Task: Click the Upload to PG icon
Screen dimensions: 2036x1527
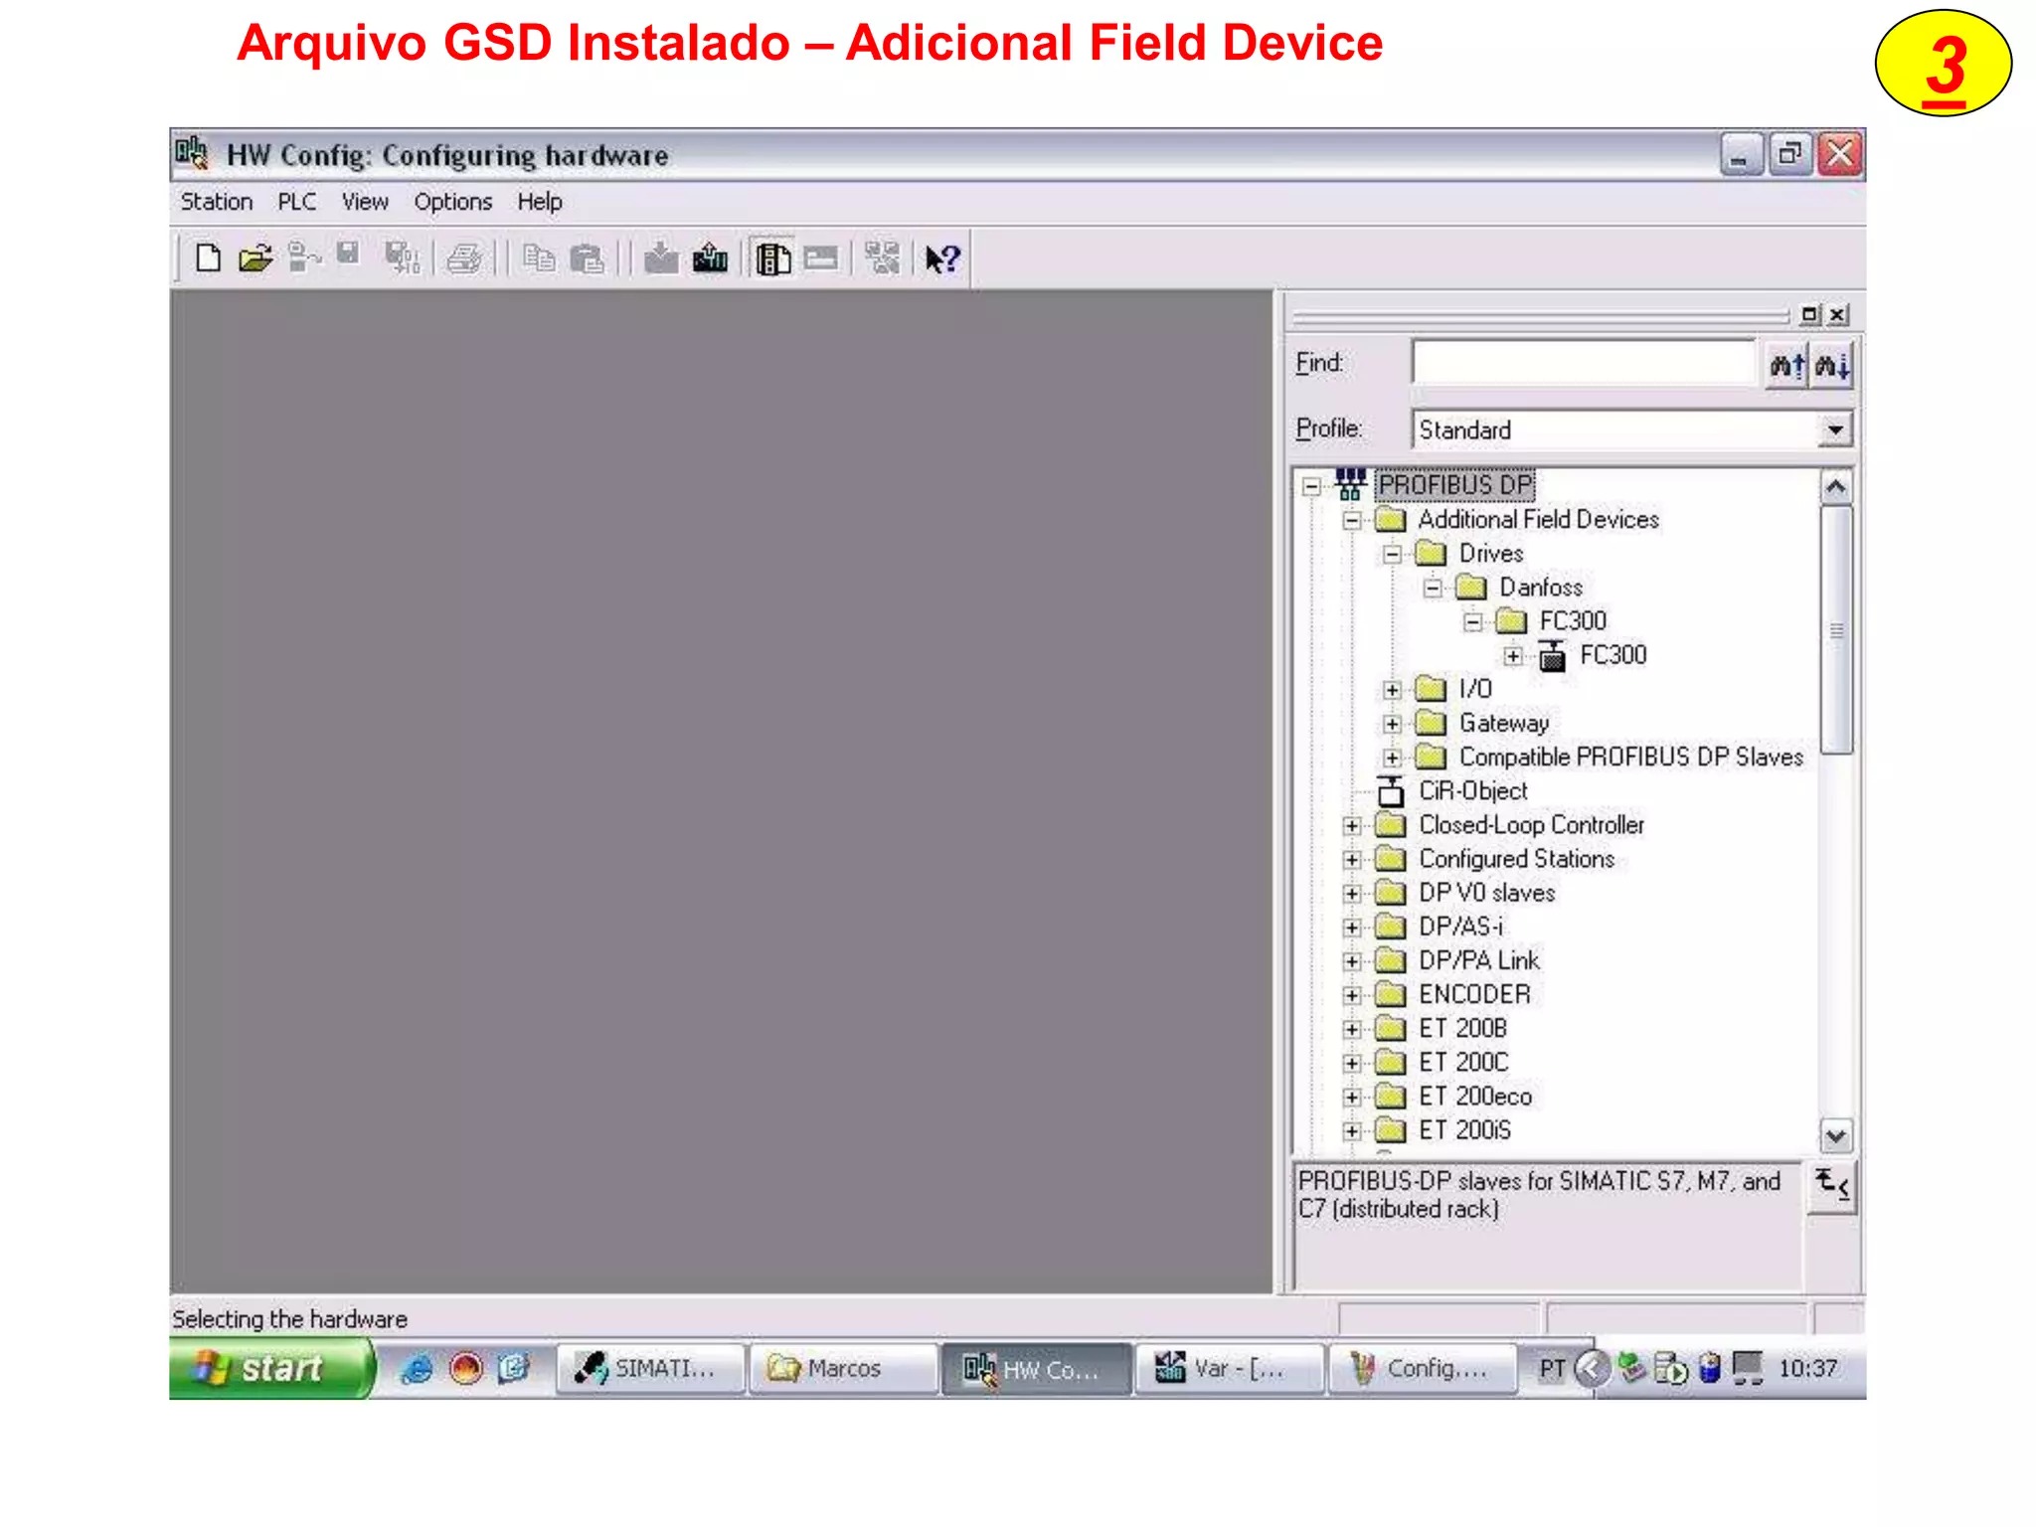Action: pos(710,258)
